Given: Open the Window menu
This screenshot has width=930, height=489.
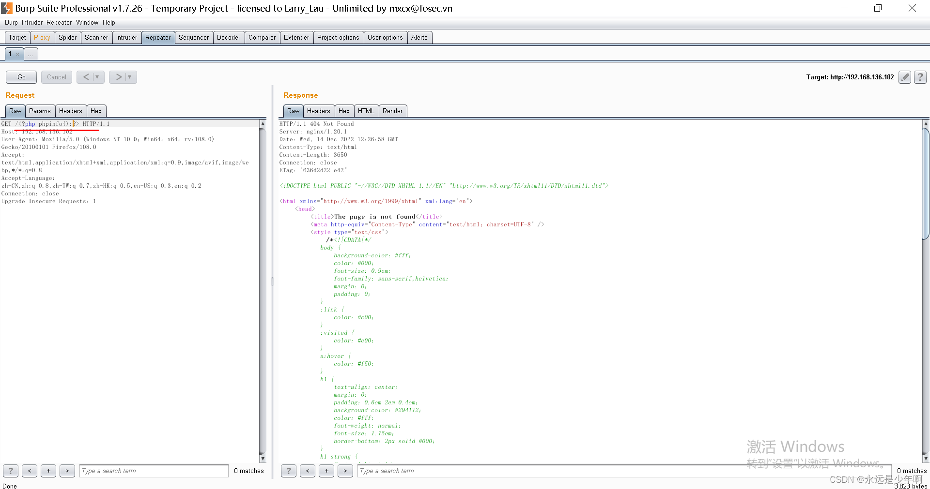Looking at the screenshot, I should 87,22.
